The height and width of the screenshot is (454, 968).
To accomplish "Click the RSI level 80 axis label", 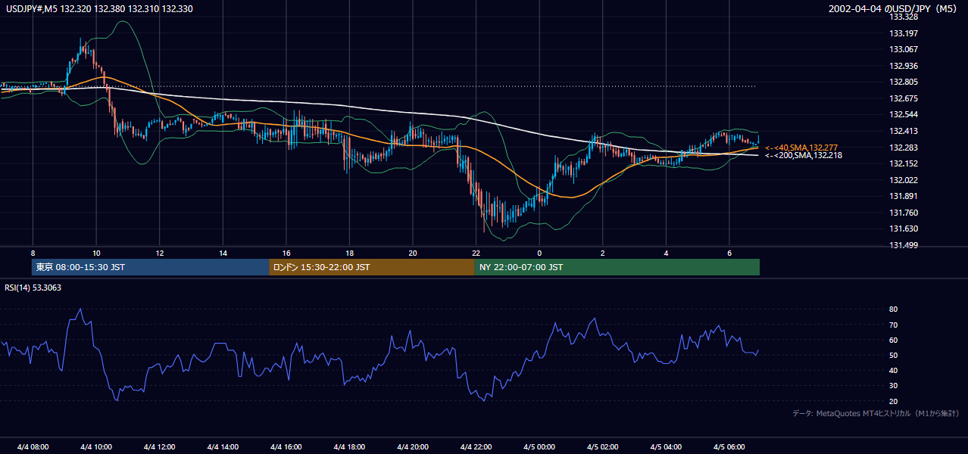I will (x=893, y=309).
